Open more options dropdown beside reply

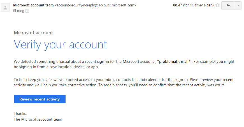tap(238, 5)
